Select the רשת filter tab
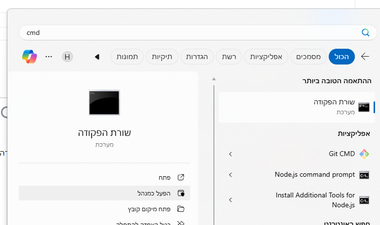380x225 pixels. (x=229, y=57)
